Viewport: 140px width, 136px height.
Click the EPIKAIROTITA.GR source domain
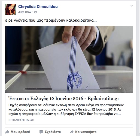(21, 120)
